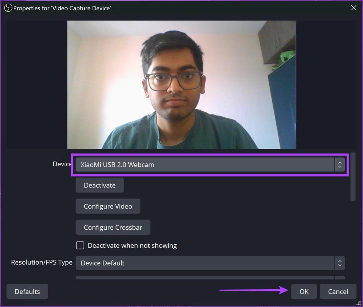The width and height of the screenshot is (363, 307).
Task: Open the Configure Crossbar settings
Action: click(113, 227)
